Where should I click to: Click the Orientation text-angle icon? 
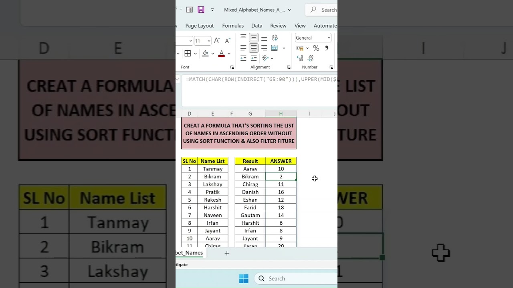pos(265,58)
